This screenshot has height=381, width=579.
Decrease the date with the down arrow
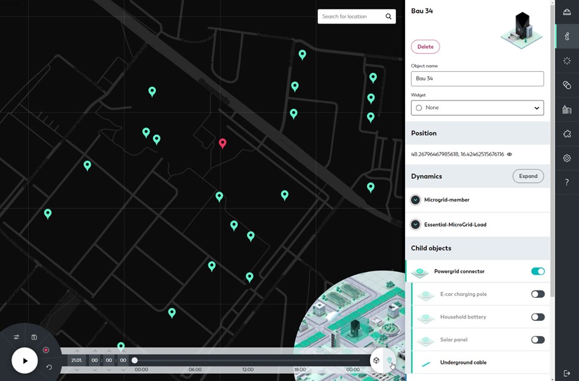click(x=77, y=369)
